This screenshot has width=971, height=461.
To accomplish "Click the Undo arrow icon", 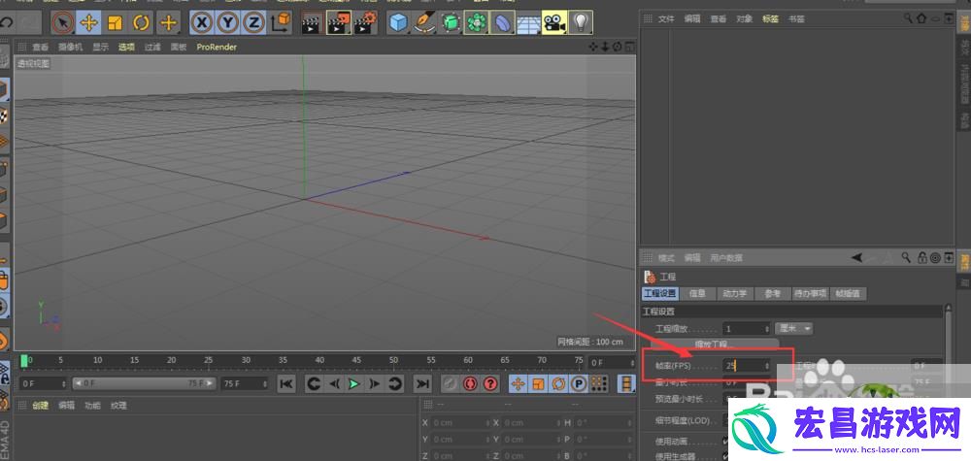I will [6, 23].
